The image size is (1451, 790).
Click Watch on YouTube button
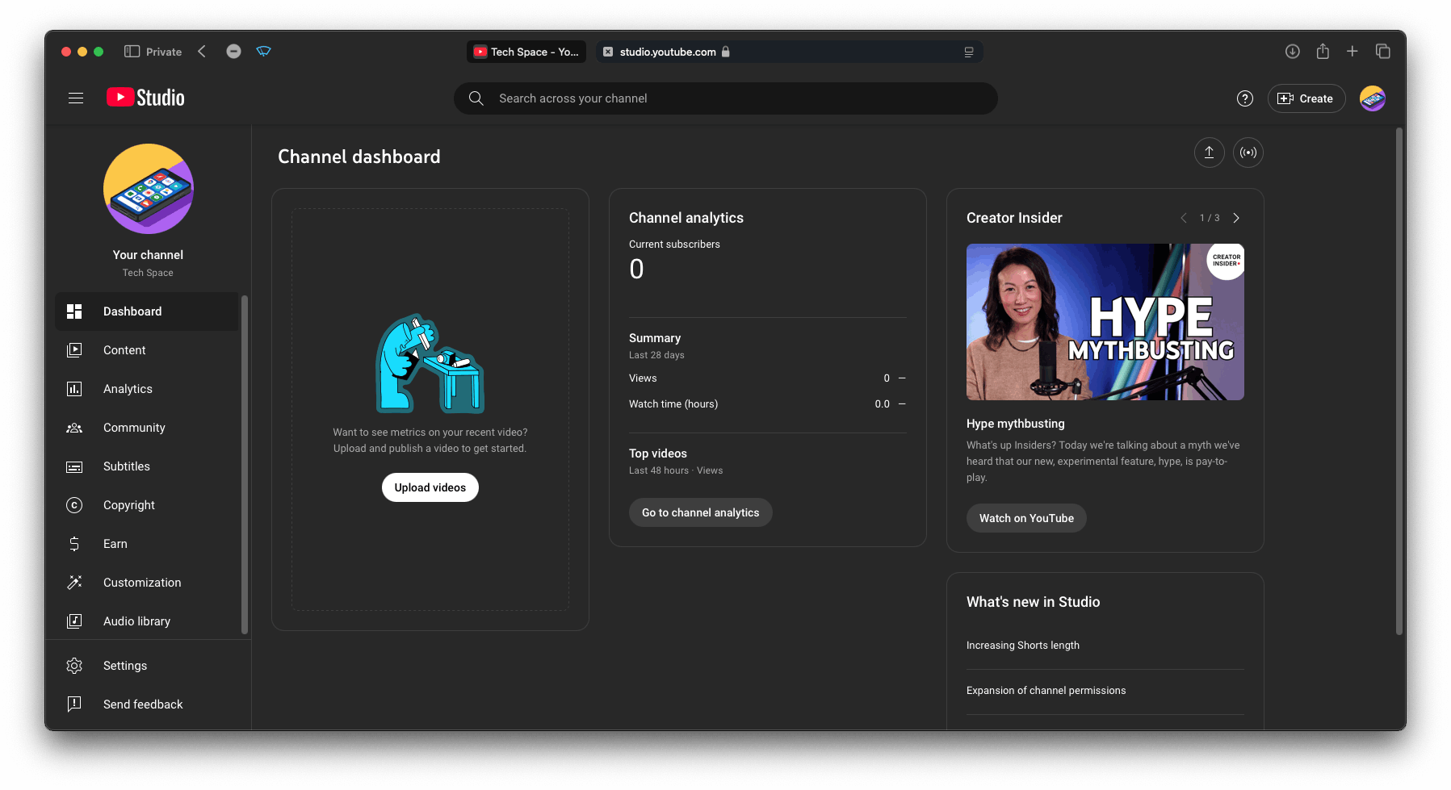click(1025, 518)
